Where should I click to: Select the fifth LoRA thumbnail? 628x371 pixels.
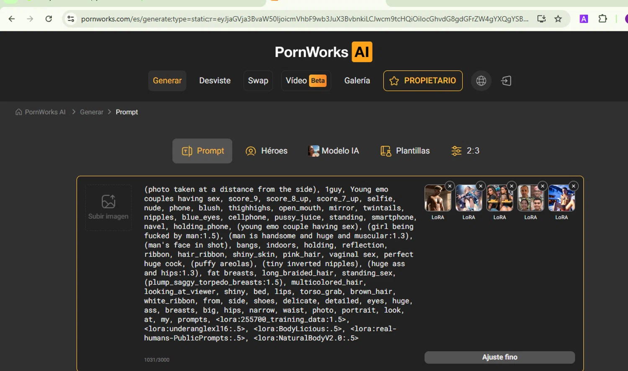point(562,198)
